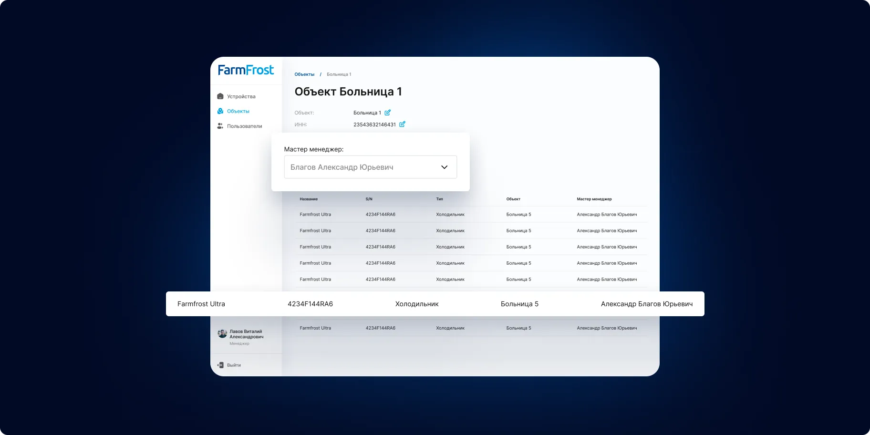Select the first Farmfrost Ultra table row
Image resolution: width=870 pixels, height=435 pixels.
click(x=471, y=215)
